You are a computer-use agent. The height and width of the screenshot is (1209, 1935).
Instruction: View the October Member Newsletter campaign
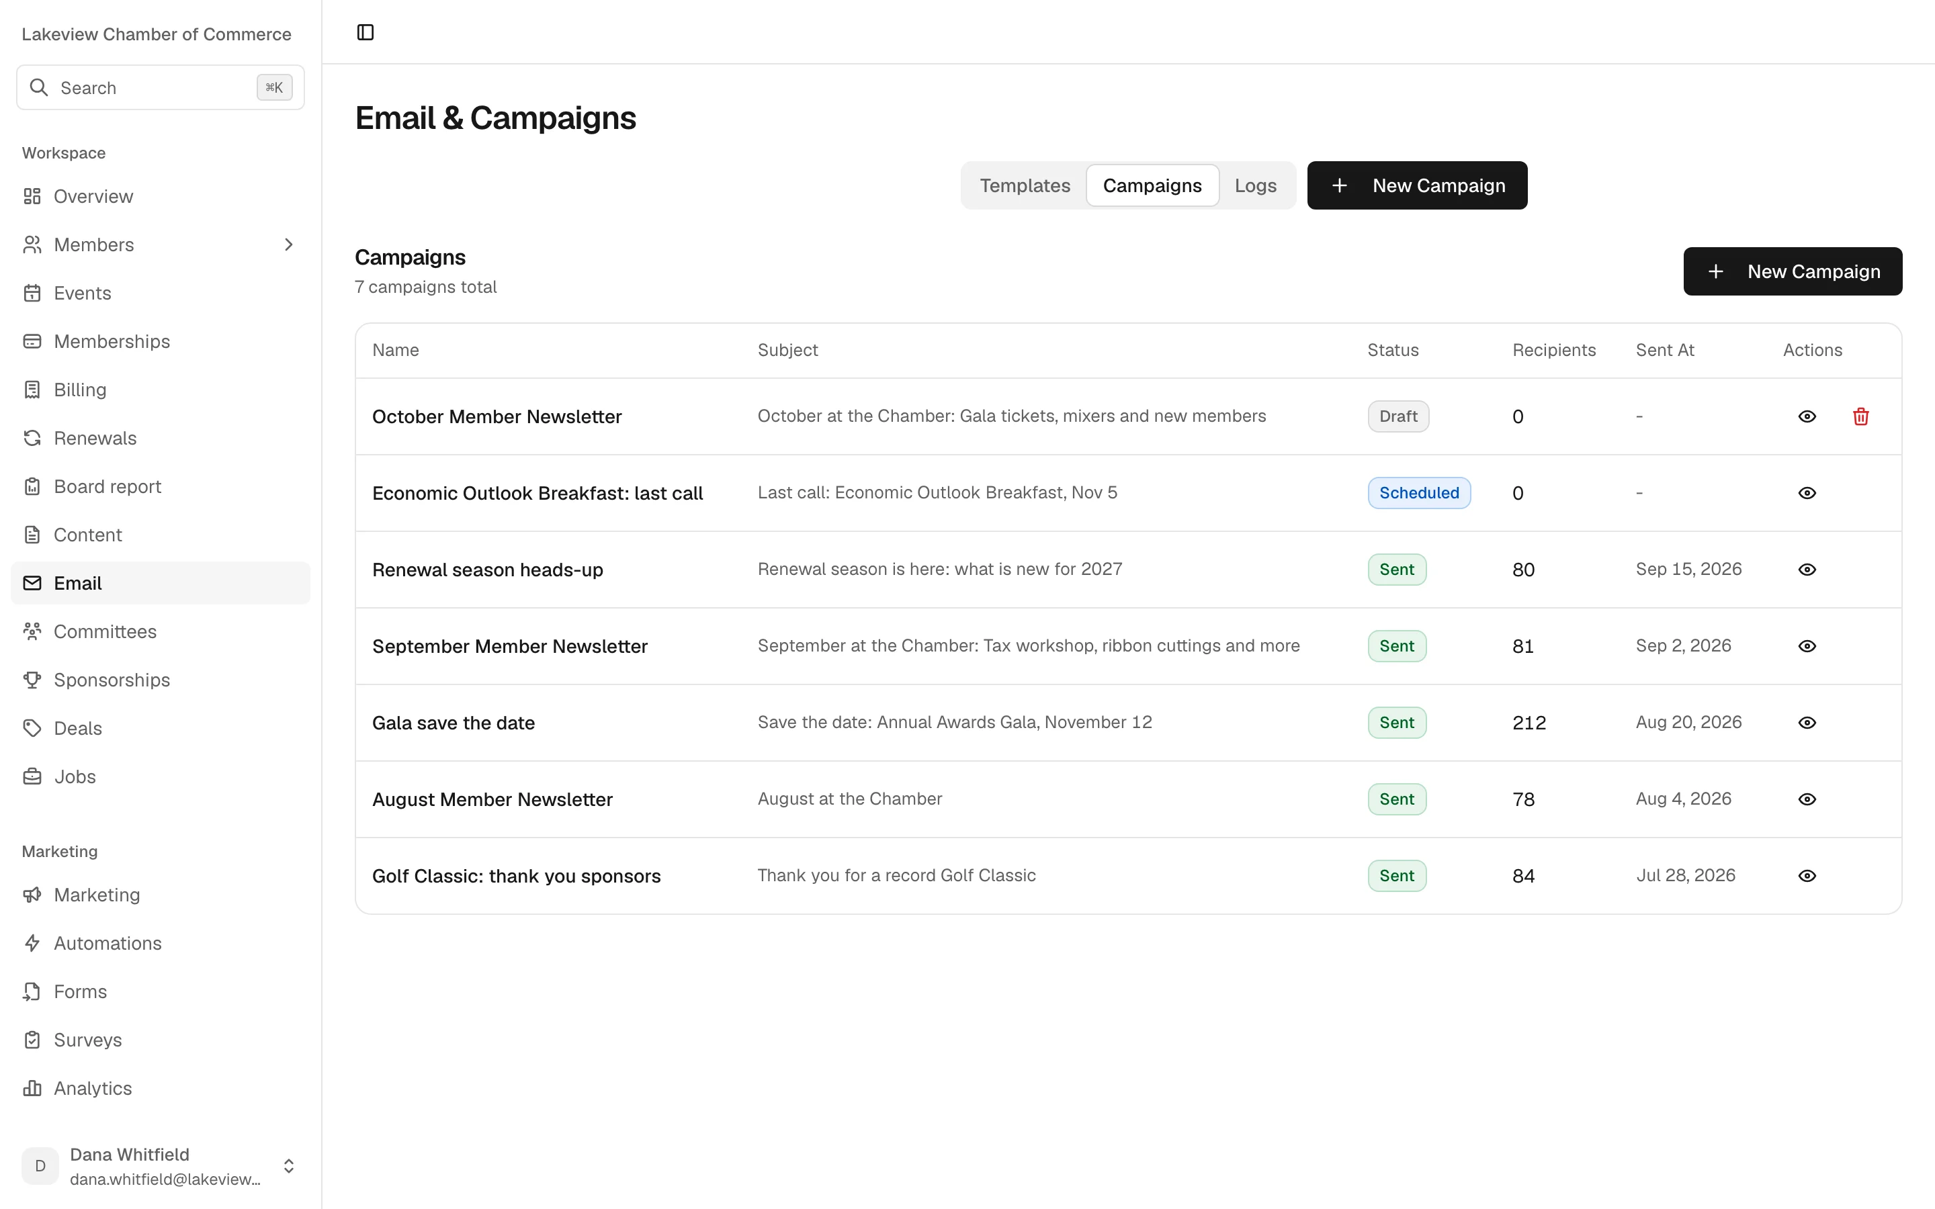click(1807, 416)
